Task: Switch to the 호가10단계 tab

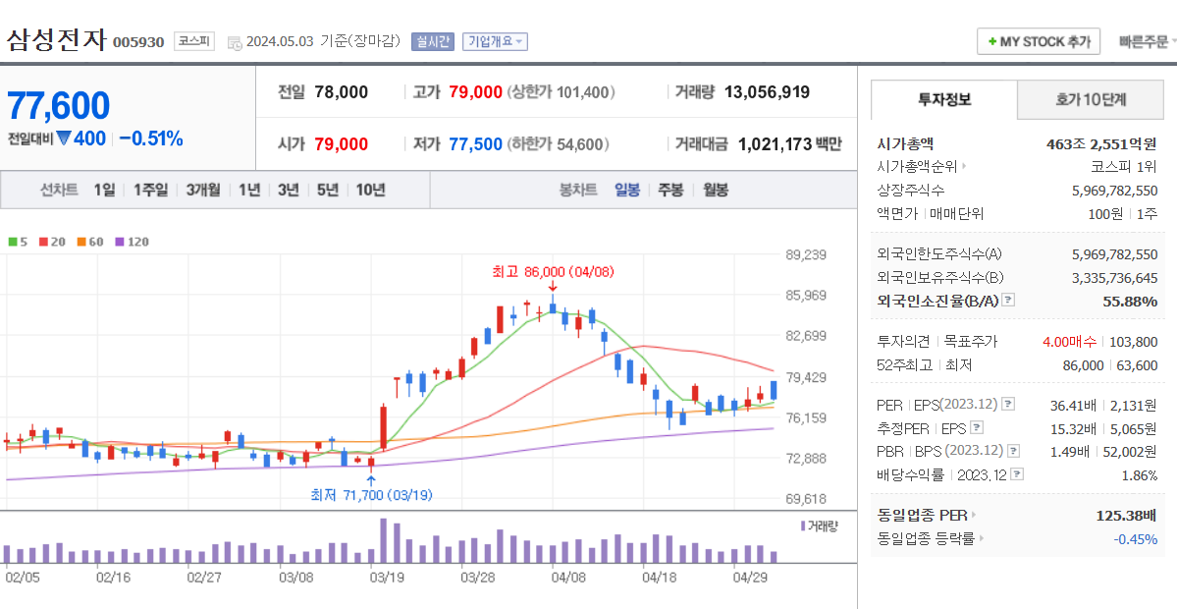Action: pyautogui.click(x=1091, y=99)
